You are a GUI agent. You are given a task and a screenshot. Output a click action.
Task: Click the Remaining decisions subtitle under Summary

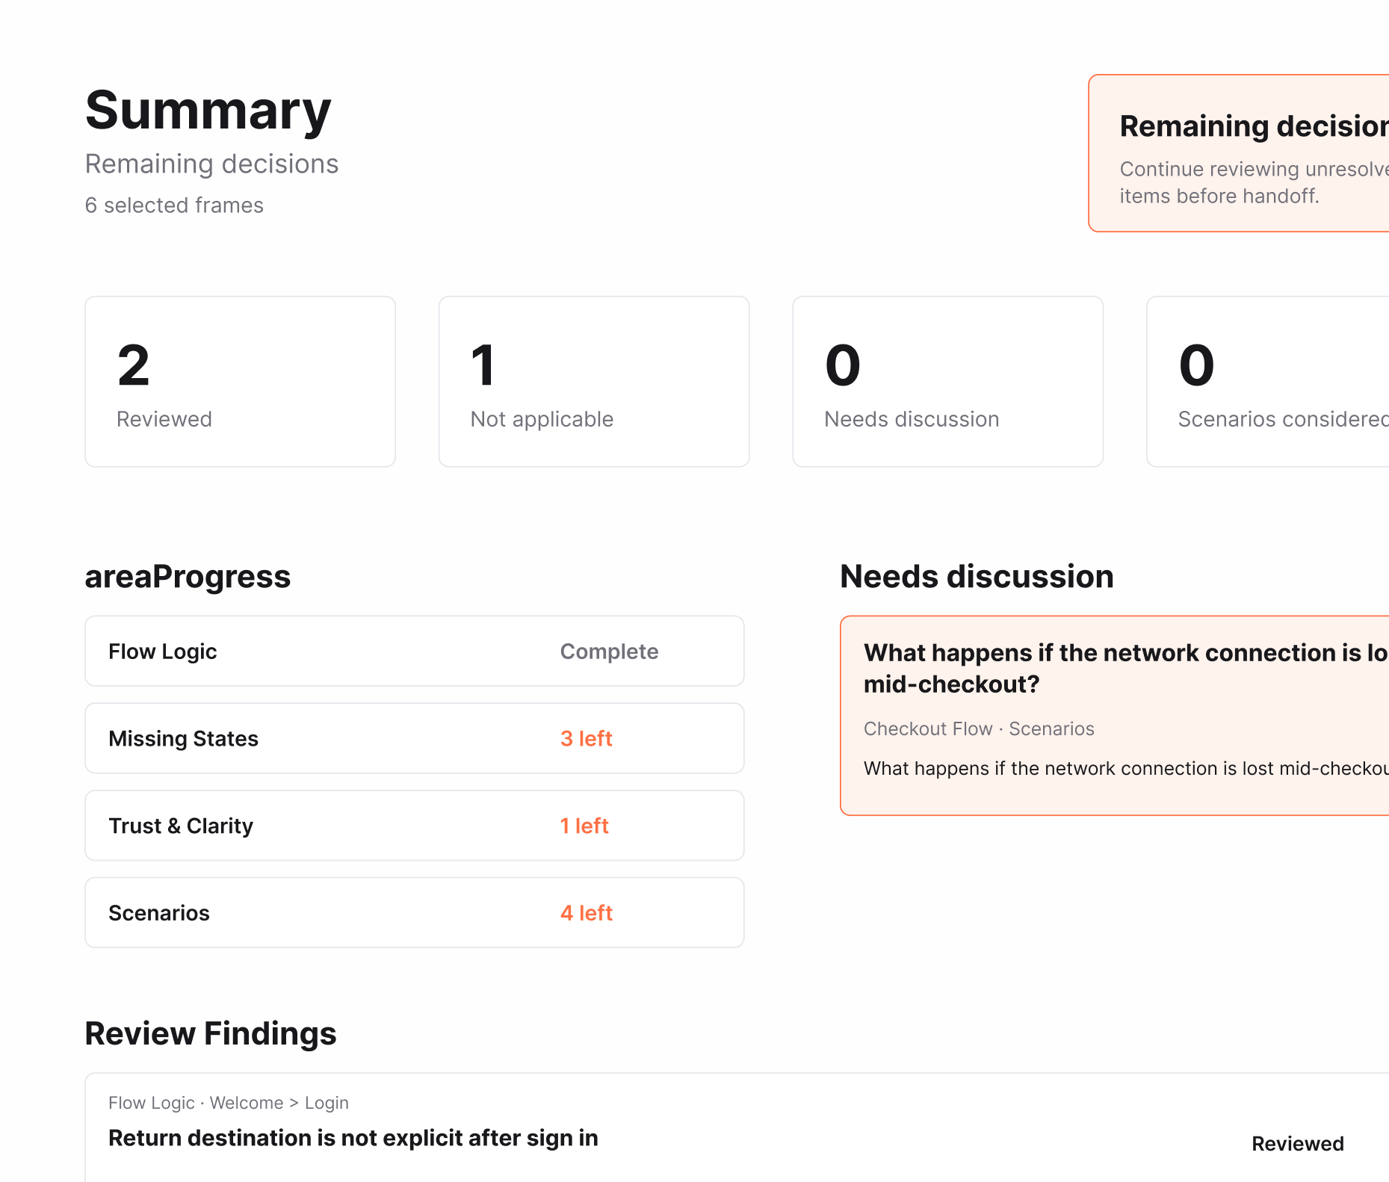click(211, 164)
